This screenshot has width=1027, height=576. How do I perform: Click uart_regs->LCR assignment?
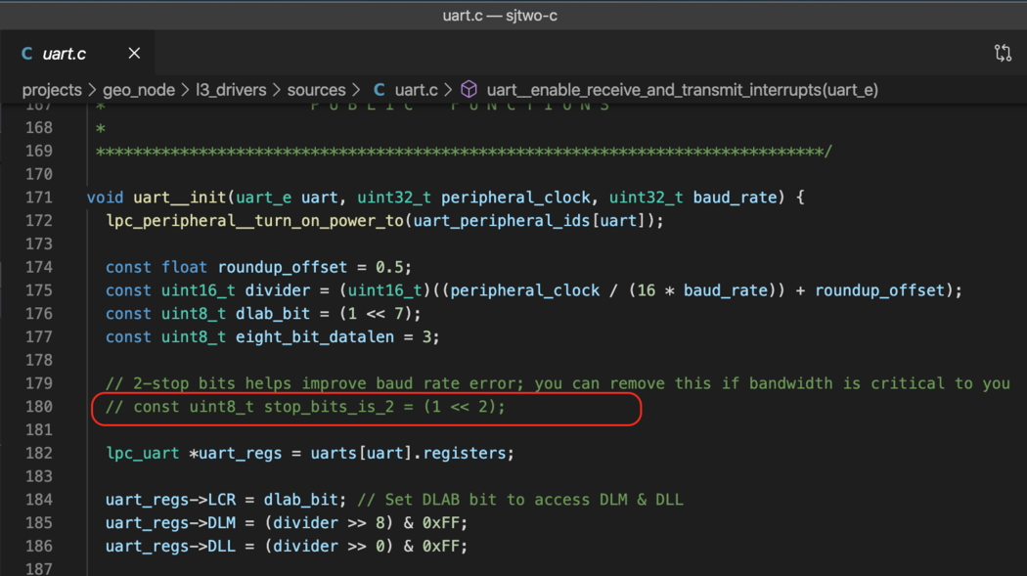(226, 500)
